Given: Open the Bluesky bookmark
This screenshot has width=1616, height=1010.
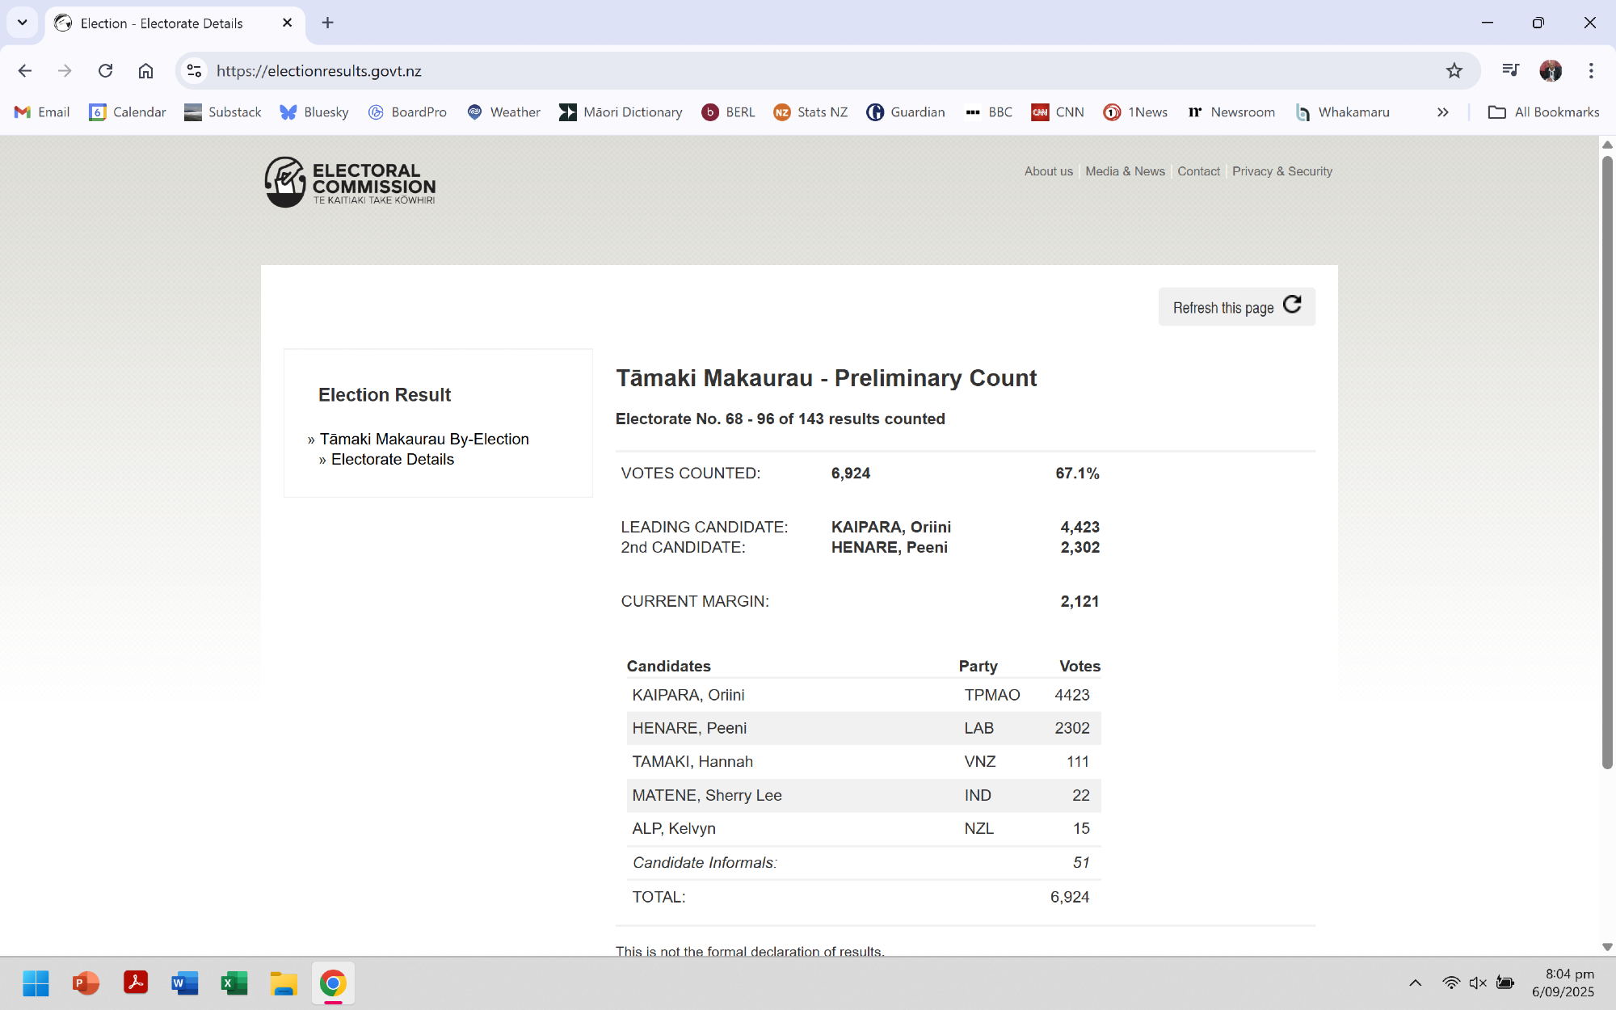Looking at the screenshot, I should [314, 112].
